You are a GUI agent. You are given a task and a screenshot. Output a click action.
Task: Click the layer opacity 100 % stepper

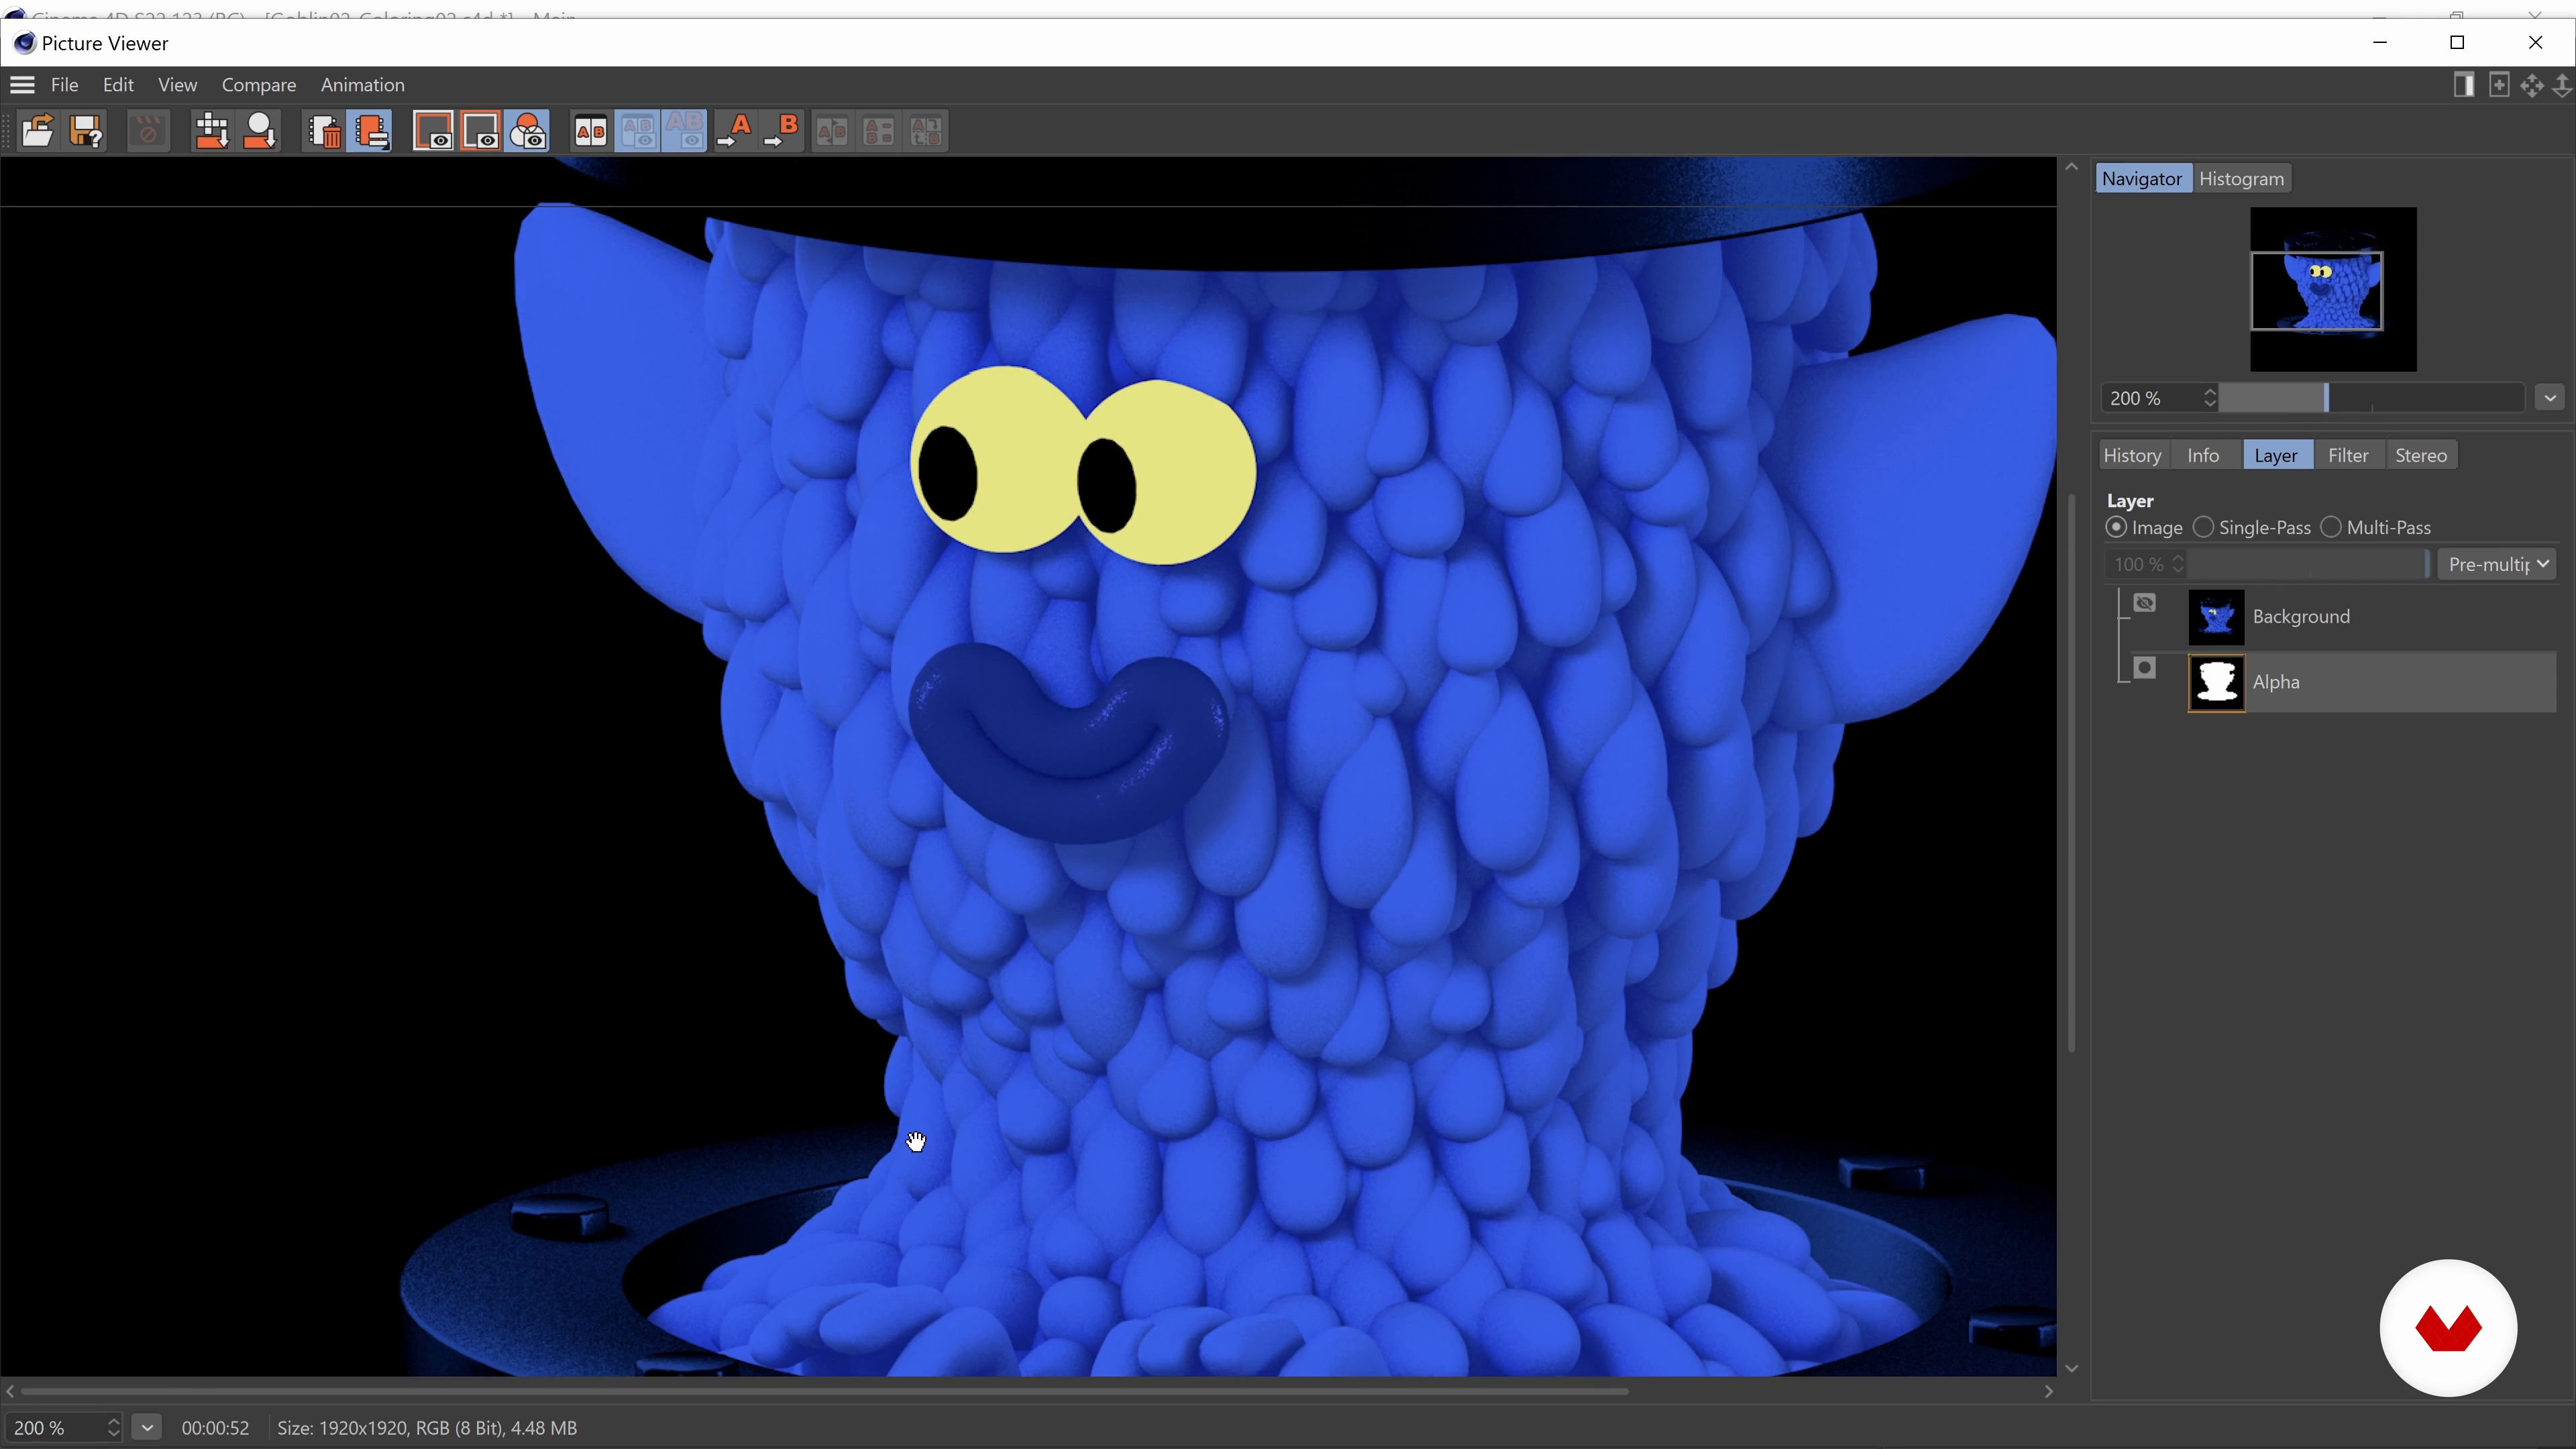tap(2178, 564)
